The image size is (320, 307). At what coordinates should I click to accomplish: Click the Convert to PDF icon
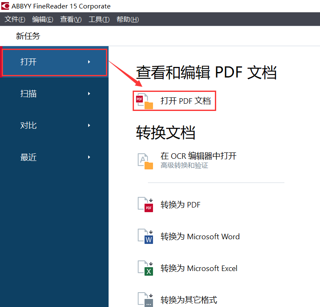tap(145, 205)
